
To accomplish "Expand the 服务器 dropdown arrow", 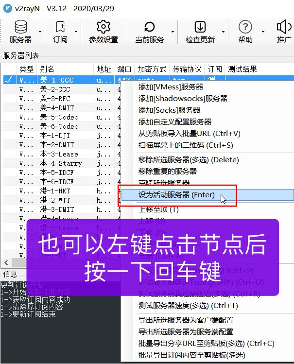I will (40, 32).
